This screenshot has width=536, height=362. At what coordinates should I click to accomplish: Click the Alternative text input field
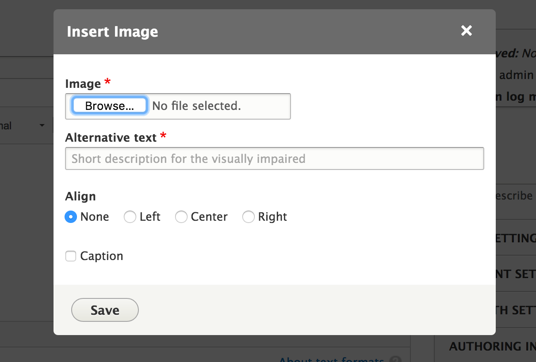point(274,158)
